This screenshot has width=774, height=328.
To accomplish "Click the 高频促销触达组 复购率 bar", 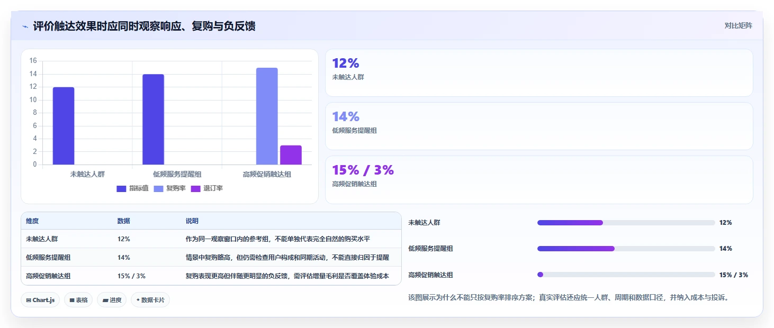I will pyautogui.click(x=267, y=116).
